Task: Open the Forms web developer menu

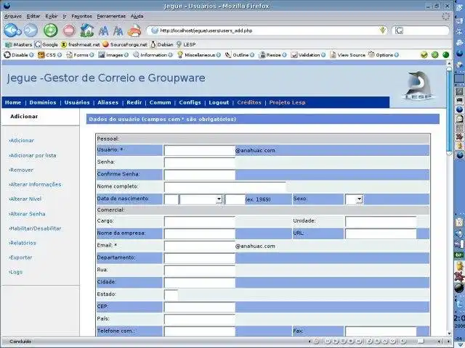Action: point(80,55)
